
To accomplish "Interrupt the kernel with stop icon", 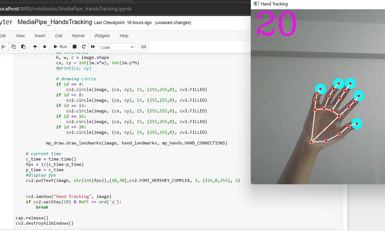I will click(x=74, y=47).
